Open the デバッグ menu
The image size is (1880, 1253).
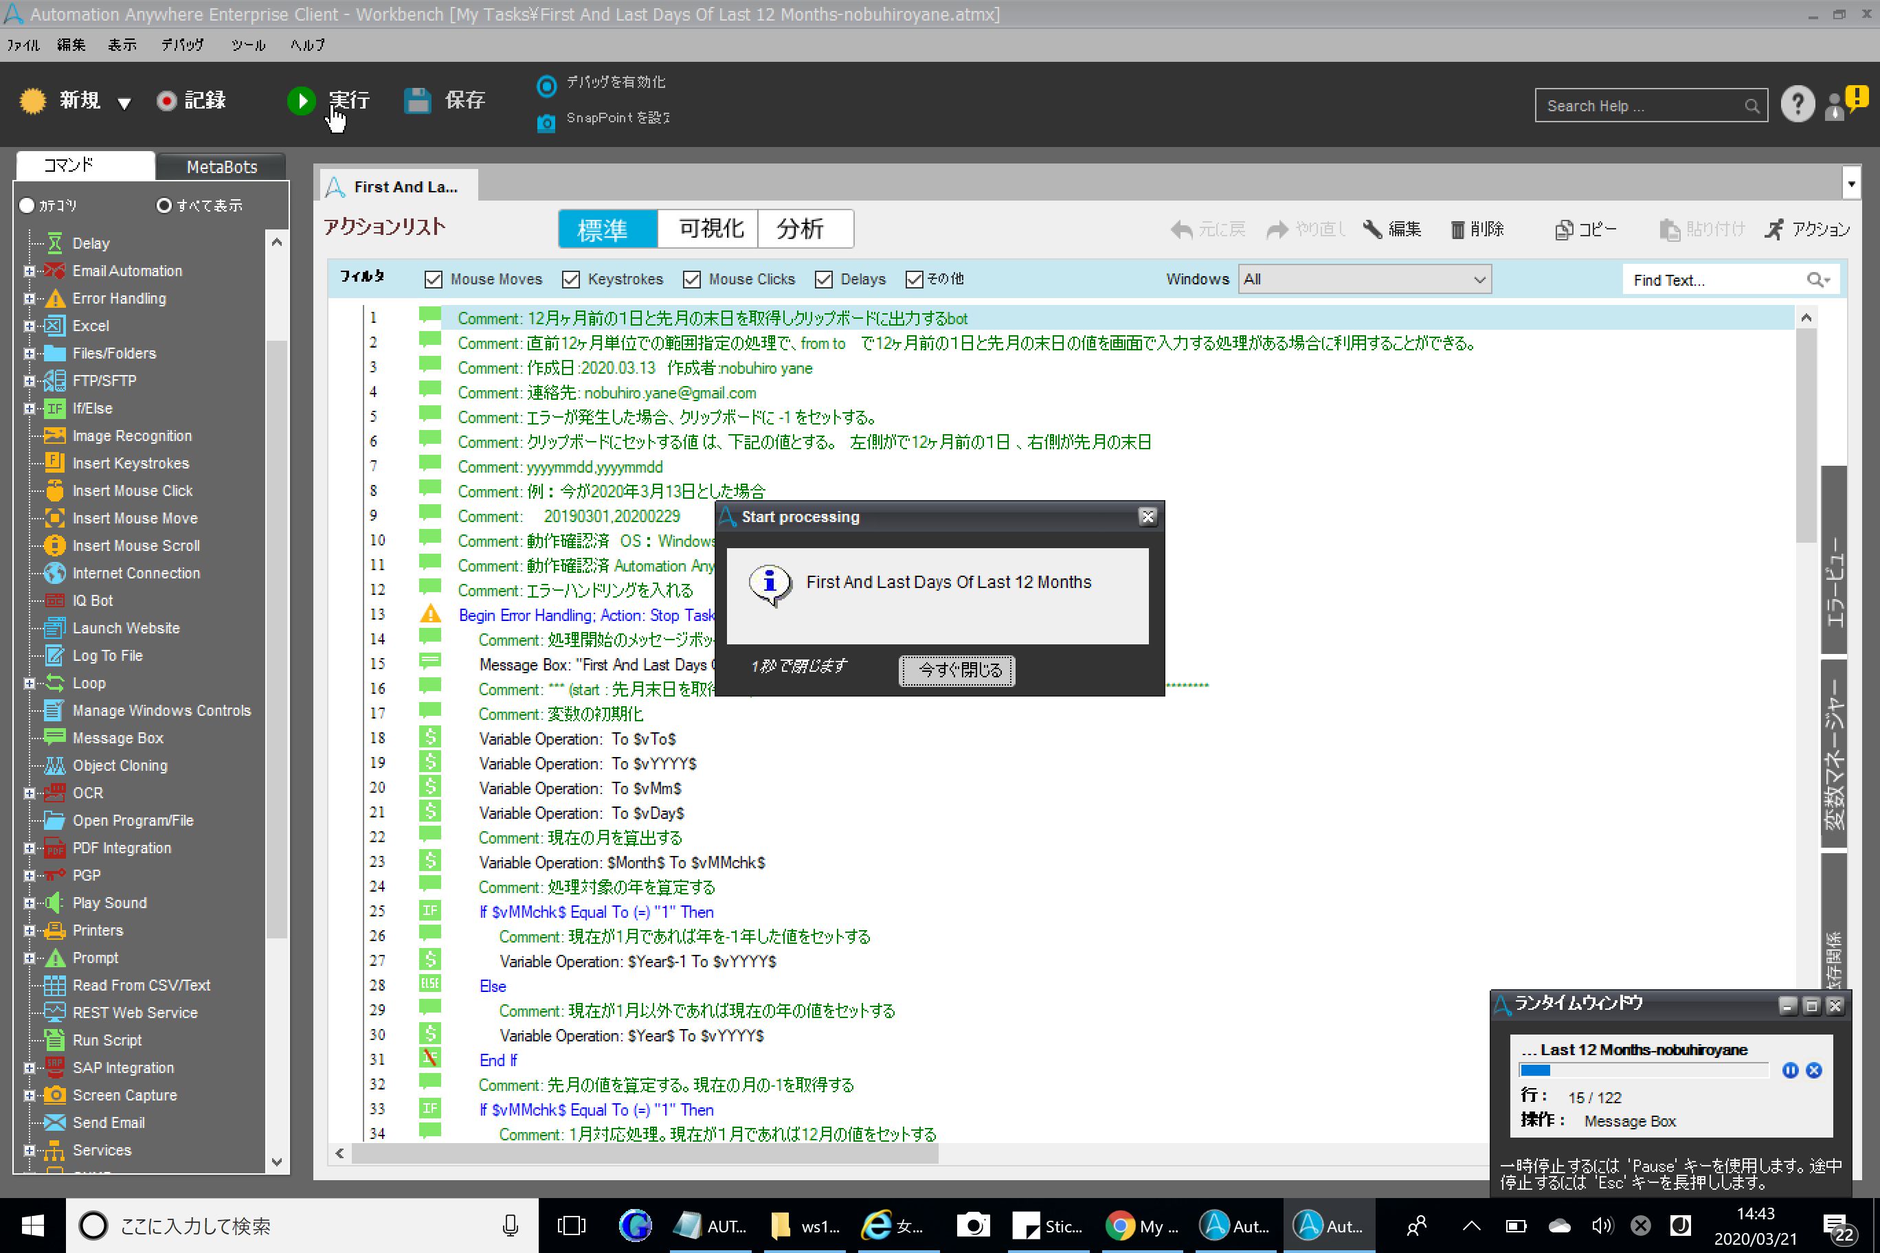pos(182,45)
